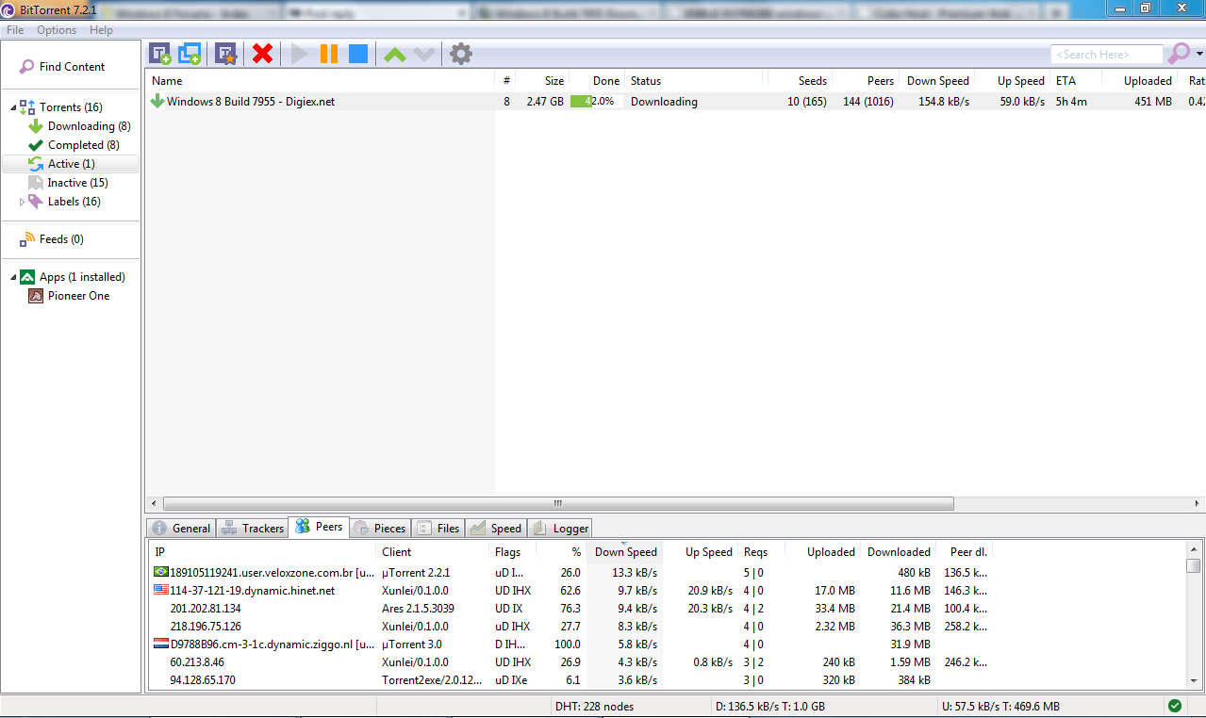This screenshot has width=1206, height=718.
Task: Remove the torrent with the red X icon
Action: point(263,54)
